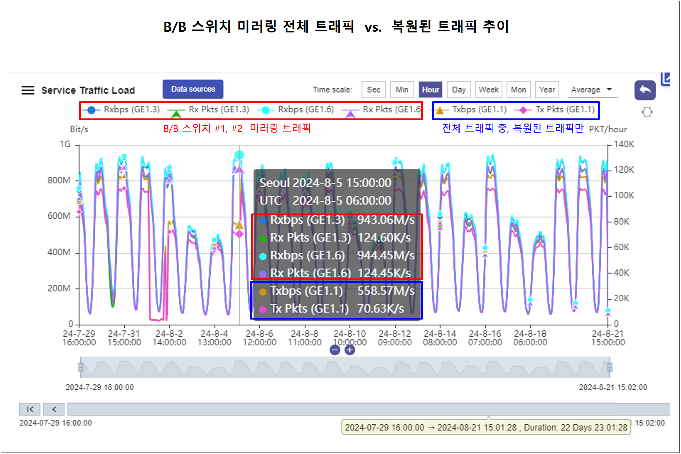Select the Sec time scale
This screenshot has width=681, height=454.
[374, 90]
